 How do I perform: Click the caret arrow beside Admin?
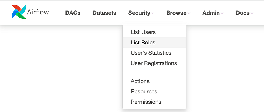tap(222, 13)
